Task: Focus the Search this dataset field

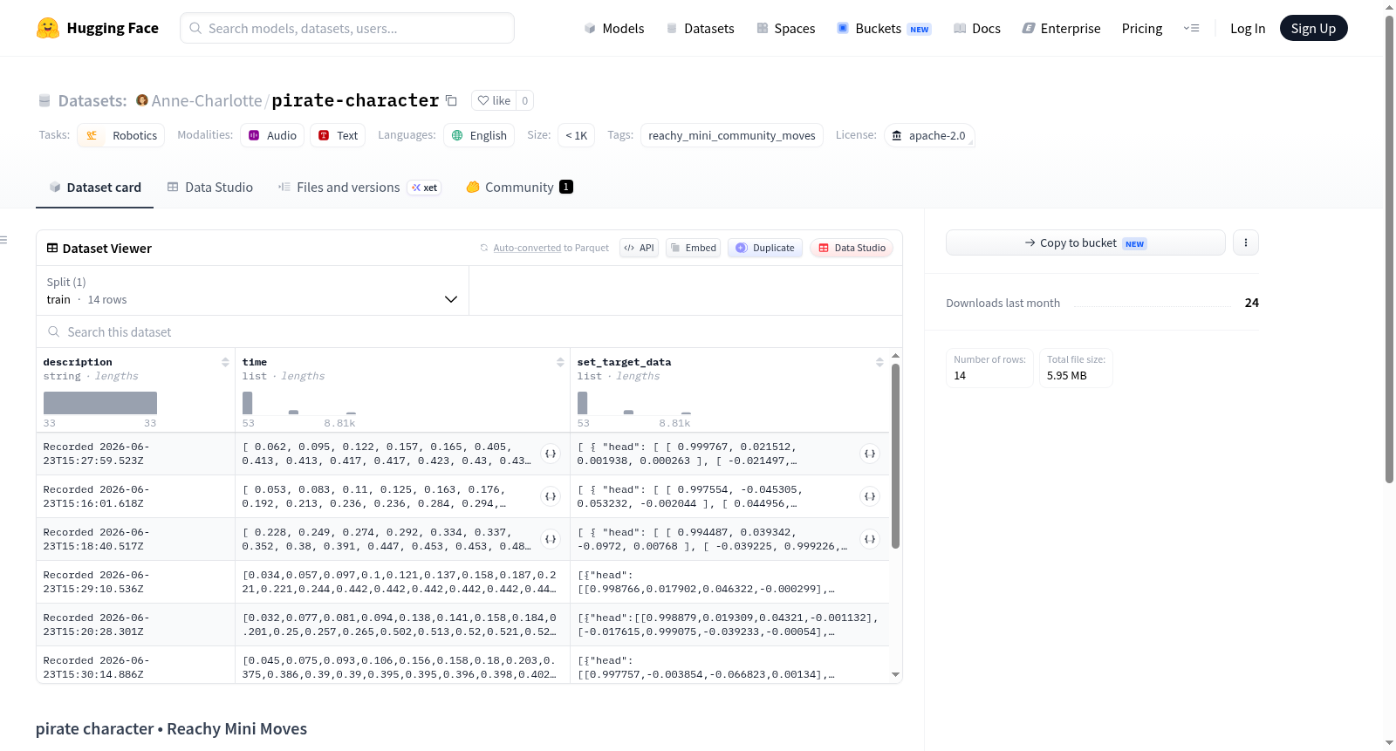Action: pos(469,332)
